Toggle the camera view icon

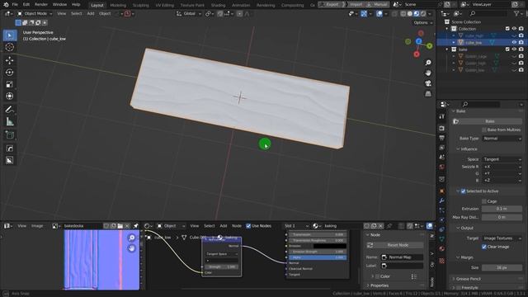428,83
